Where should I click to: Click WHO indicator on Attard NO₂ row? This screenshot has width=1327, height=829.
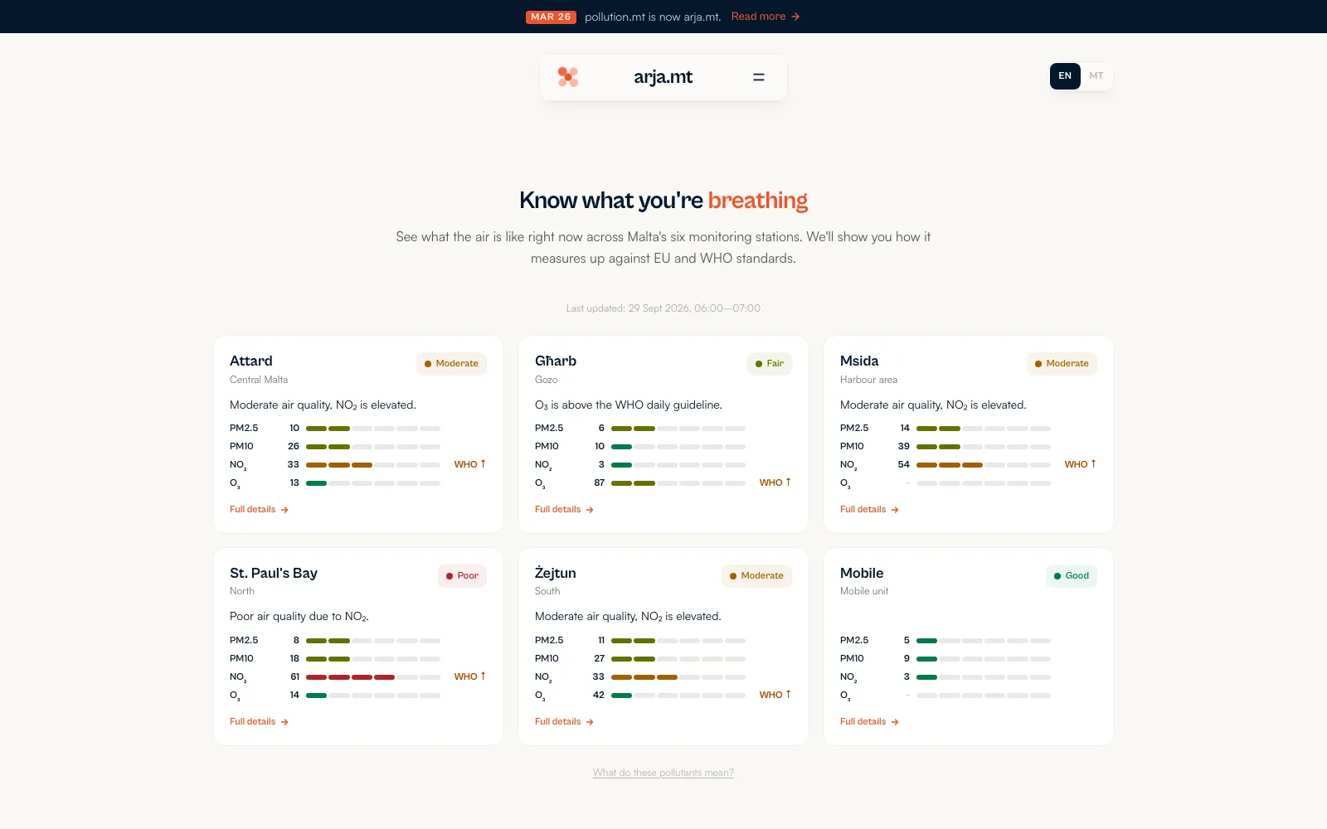[470, 464]
